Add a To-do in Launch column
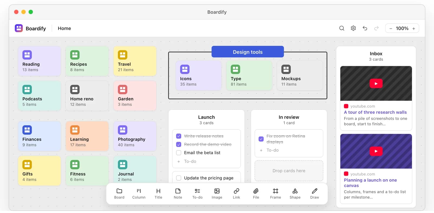 (190, 161)
